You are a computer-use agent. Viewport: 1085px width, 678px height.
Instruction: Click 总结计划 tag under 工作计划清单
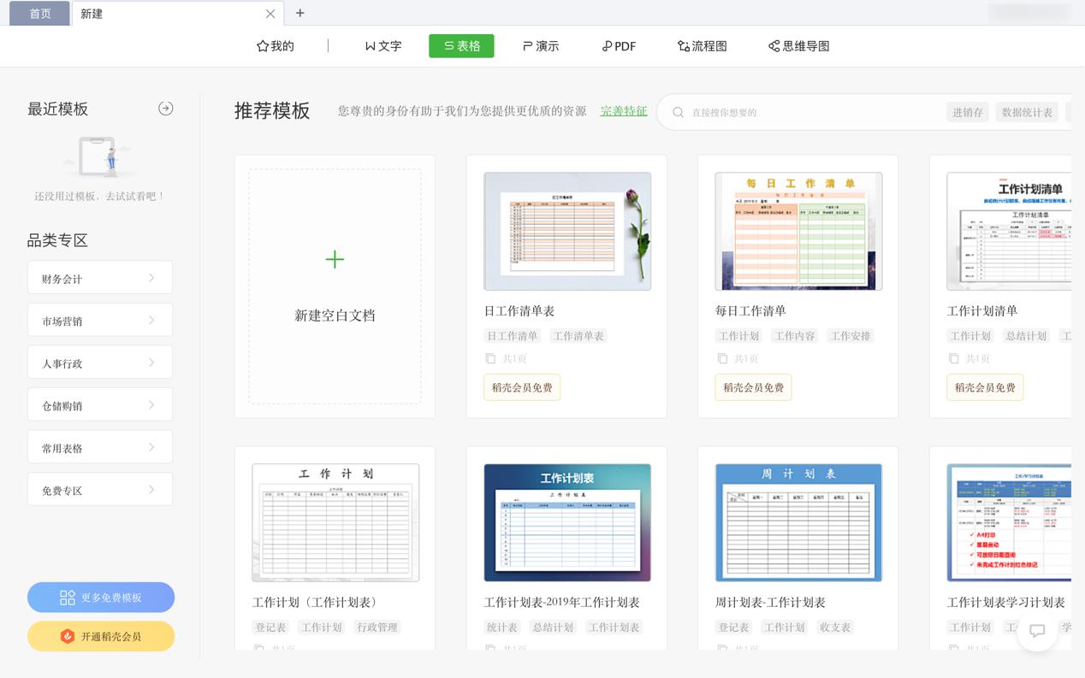[x=1026, y=336]
